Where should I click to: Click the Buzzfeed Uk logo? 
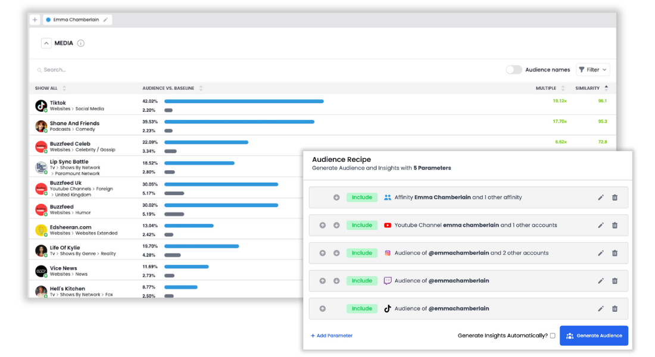coord(41,189)
